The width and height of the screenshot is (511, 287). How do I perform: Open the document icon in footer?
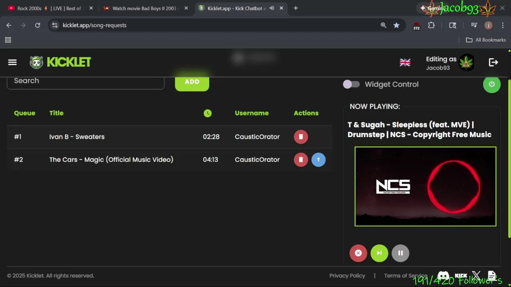(x=492, y=275)
